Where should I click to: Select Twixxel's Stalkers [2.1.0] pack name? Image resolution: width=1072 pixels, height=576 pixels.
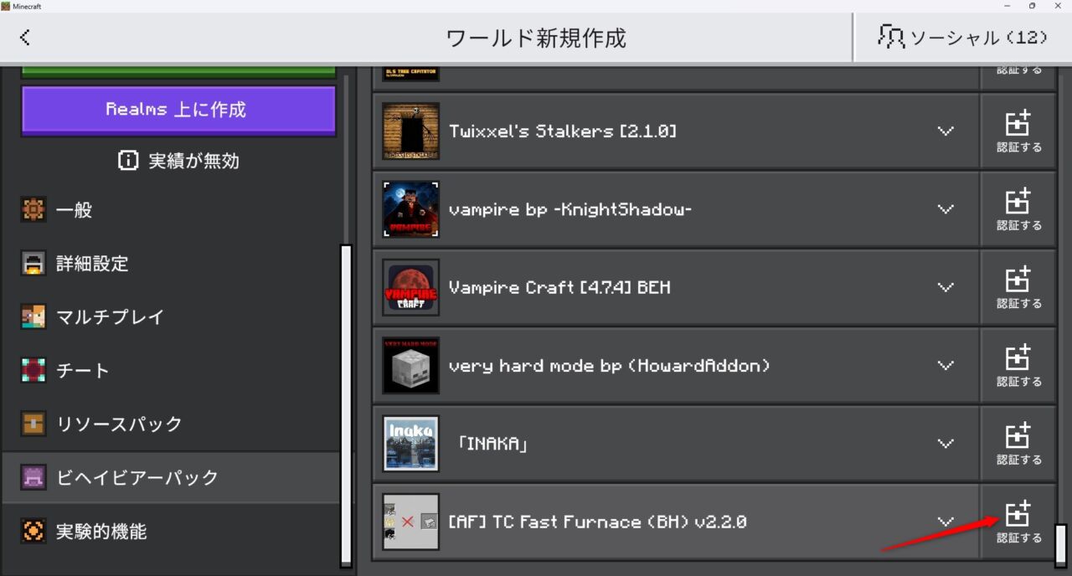563,131
